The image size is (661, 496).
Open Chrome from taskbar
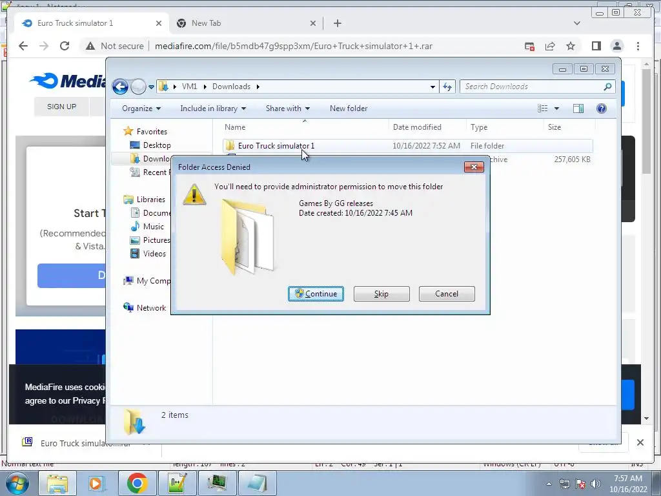137,483
